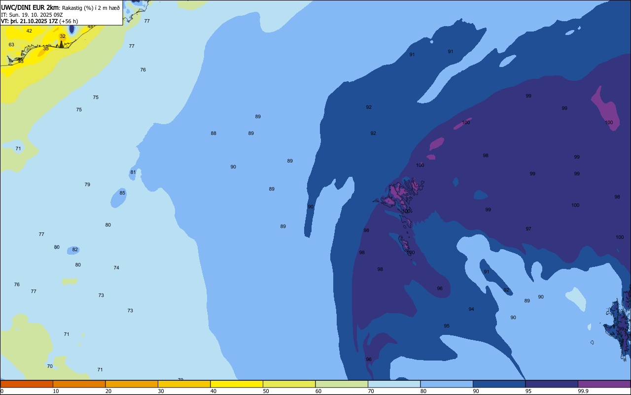Click the 20–30 amber legend segment

click(x=132, y=384)
